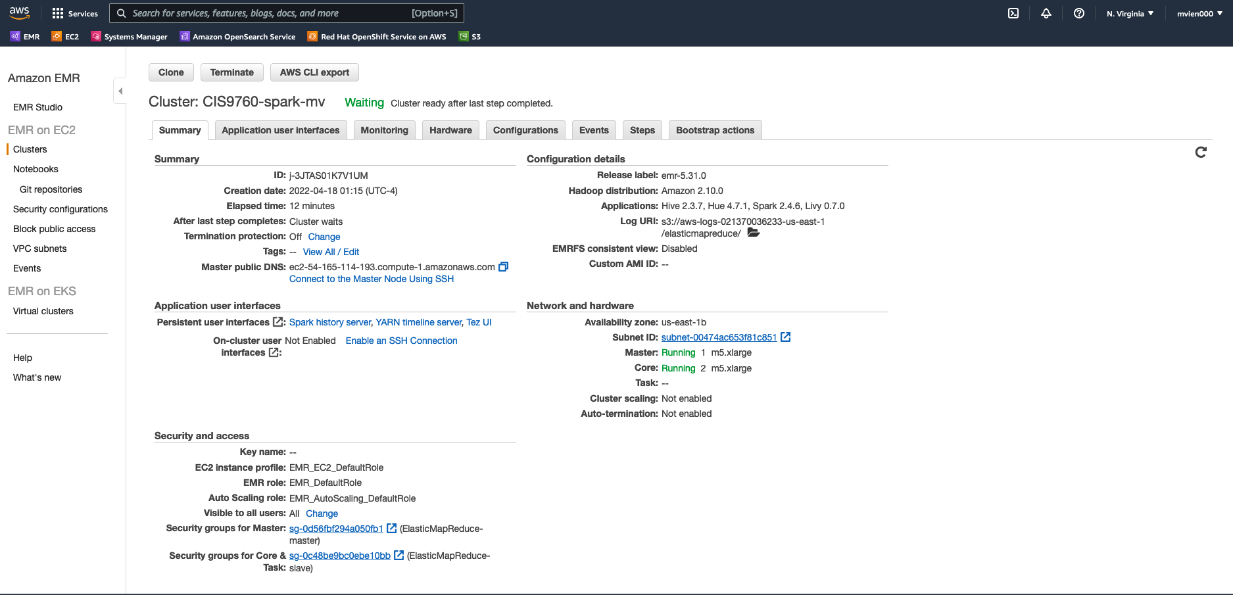Switch to the Summary tab
This screenshot has height=595, width=1233.
coord(180,130)
